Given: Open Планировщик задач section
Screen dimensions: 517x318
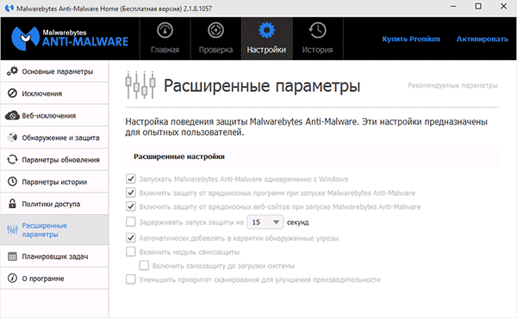Looking at the screenshot, I should (x=54, y=256).
